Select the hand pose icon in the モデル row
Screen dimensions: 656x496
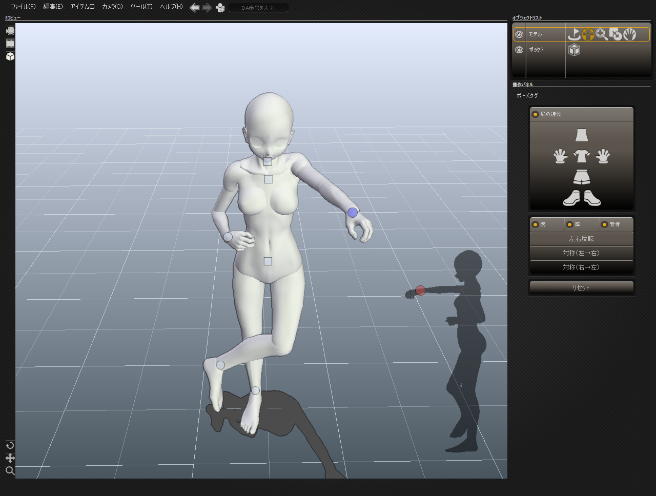point(630,34)
